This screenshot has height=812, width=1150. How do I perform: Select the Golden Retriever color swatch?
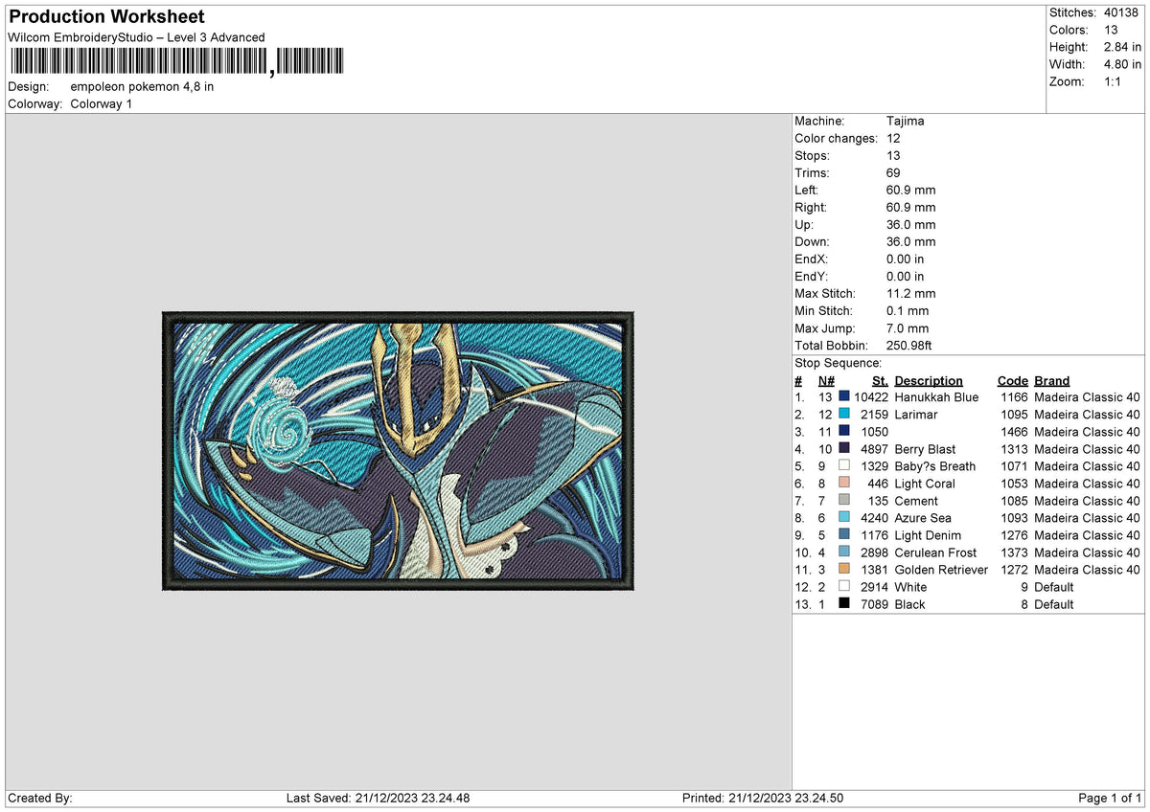[x=843, y=570]
